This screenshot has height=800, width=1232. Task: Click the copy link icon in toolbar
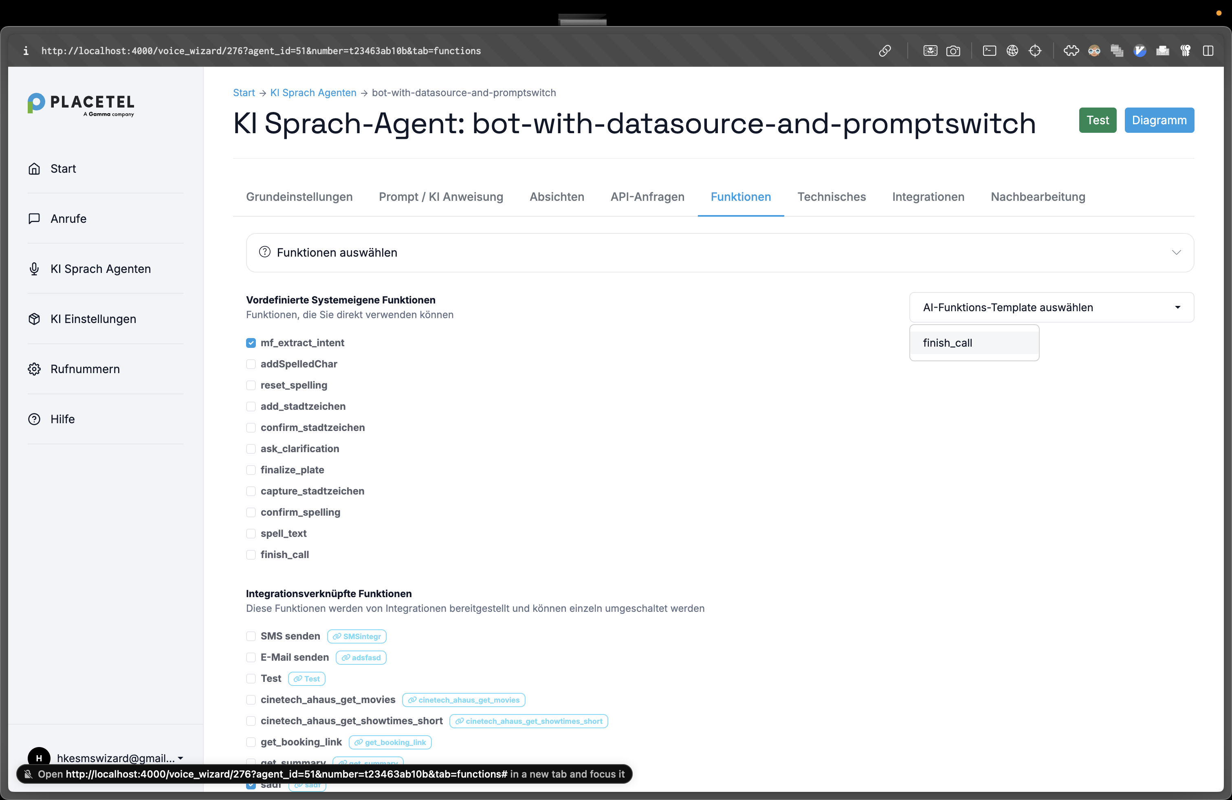point(884,51)
